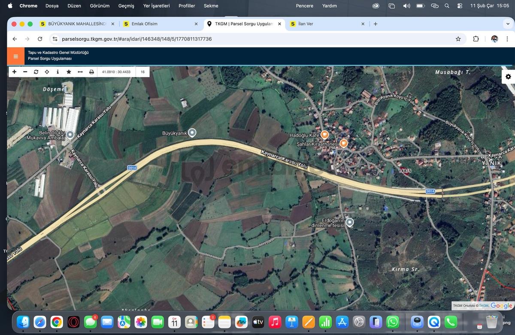Click Belin Oluklu Mukavva Ambalaj pin
515x335 pixels.
[70, 135]
